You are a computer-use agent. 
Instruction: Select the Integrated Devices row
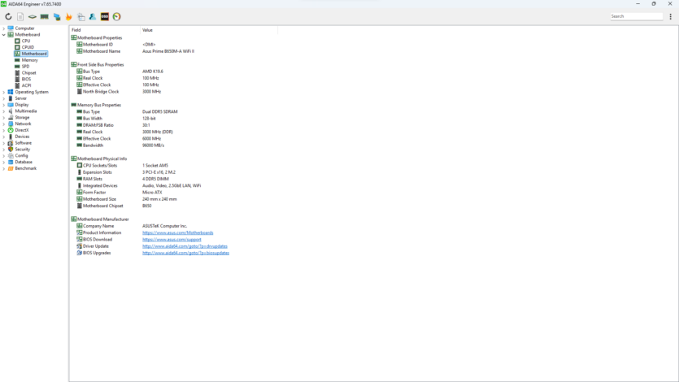point(138,185)
